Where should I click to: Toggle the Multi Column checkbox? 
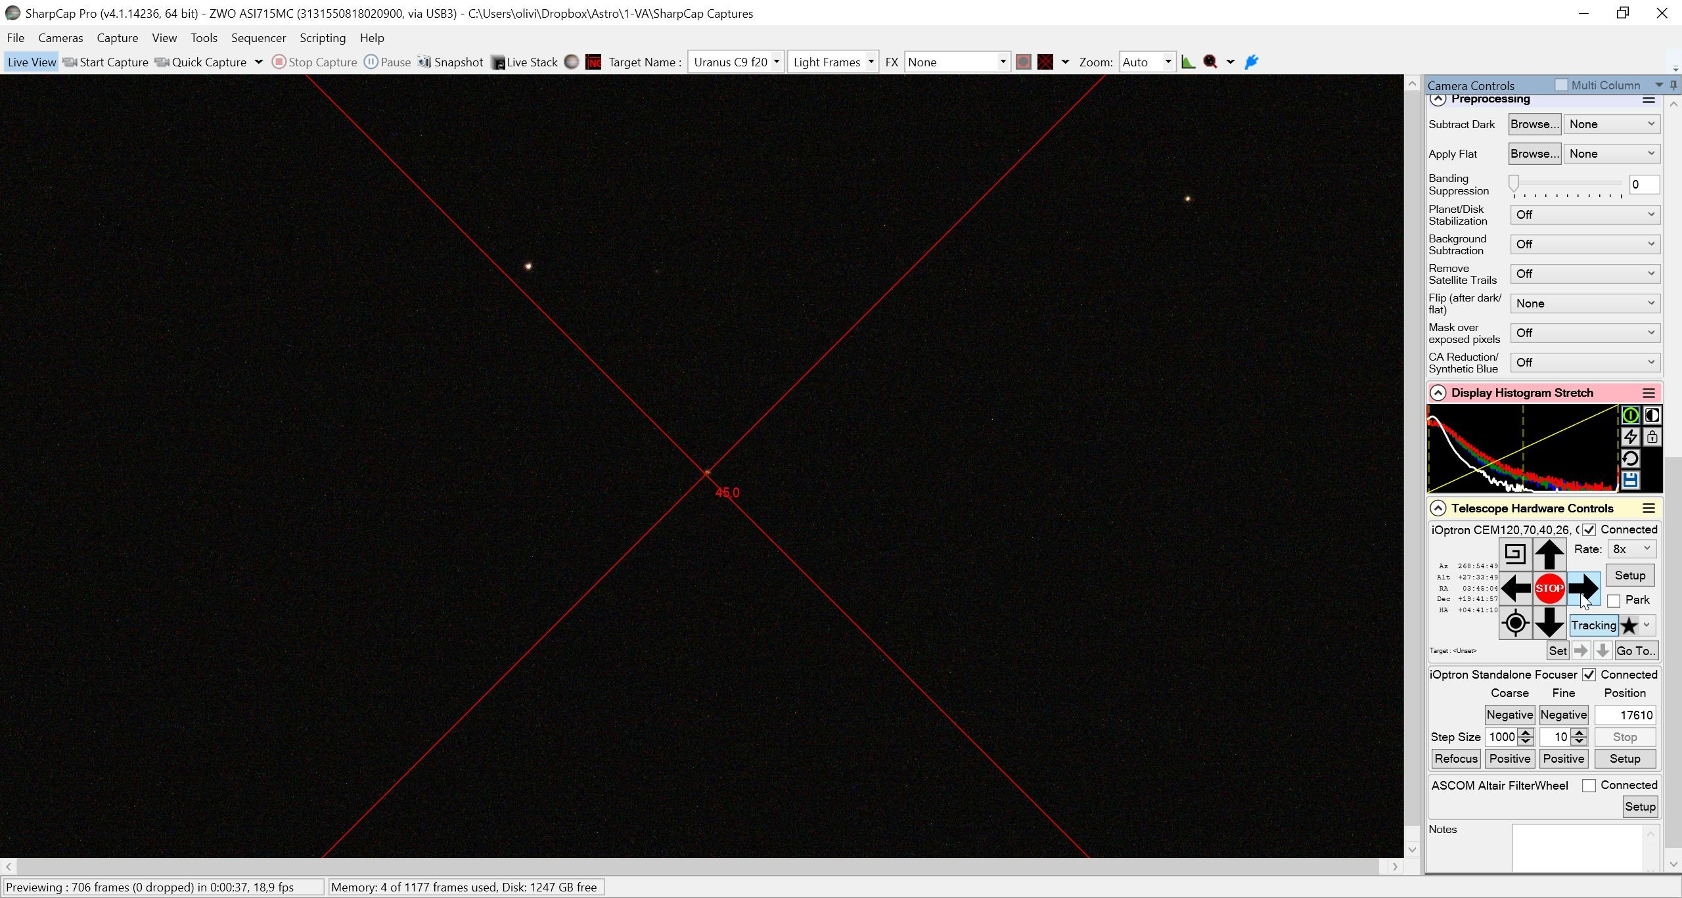[x=1562, y=85]
